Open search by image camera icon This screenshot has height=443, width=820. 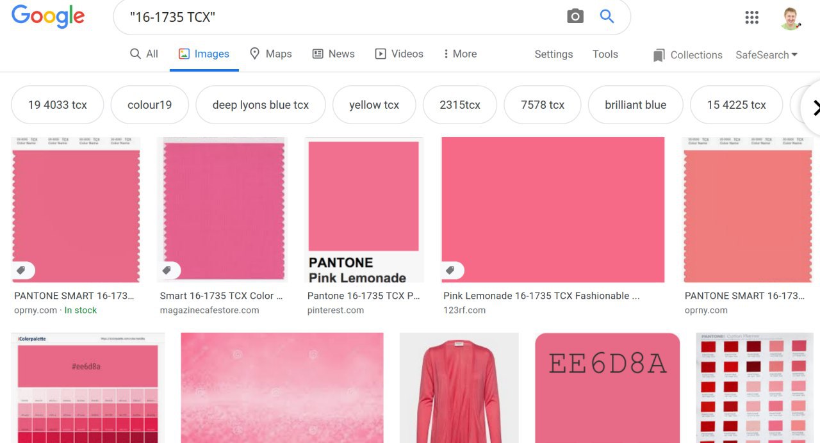coord(575,17)
